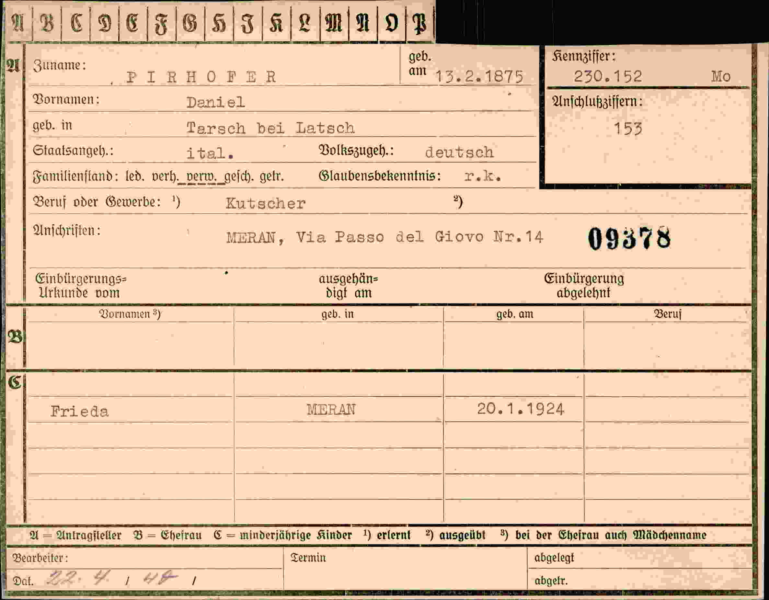
Task: Click the child's name Frieda
Action: pyautogui.click(x=80, y=411)
